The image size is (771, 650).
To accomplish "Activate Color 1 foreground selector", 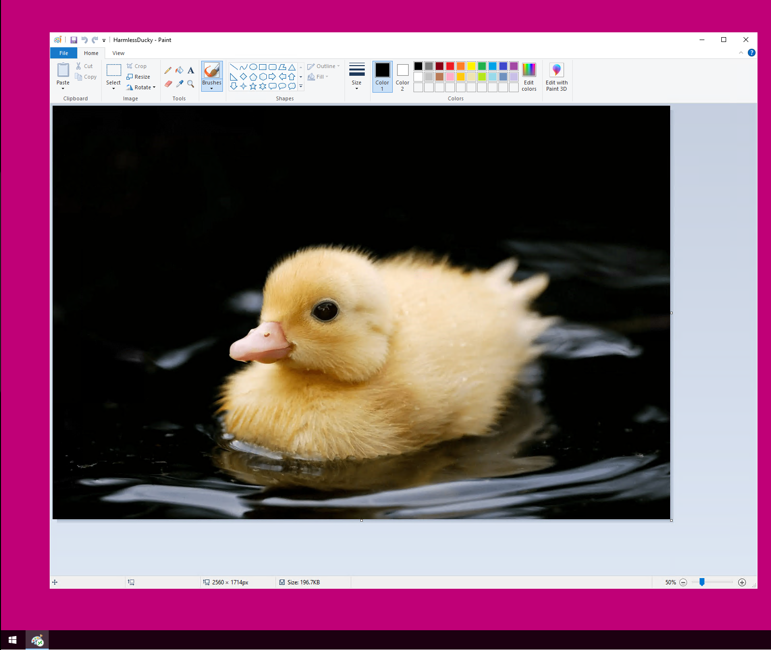I will (x=383, y=77).
